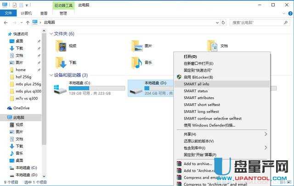294x186 pixels.
Task: Click the back navigation arrow
Action: pos(6,22)
